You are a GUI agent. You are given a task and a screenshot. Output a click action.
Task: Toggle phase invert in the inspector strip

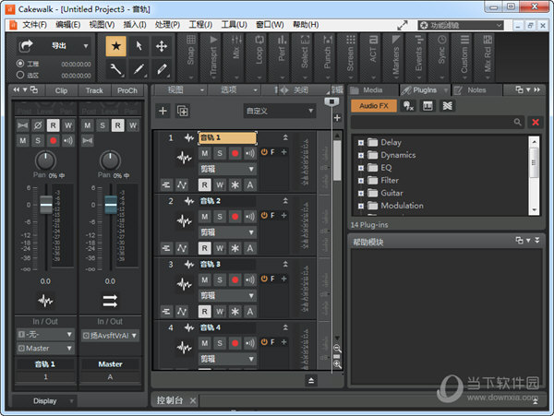point(38,125)
